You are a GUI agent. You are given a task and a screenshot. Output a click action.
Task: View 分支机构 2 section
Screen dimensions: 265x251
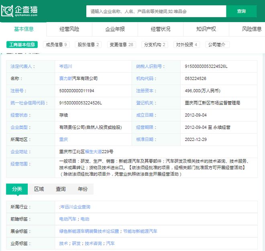click(155, 45)
